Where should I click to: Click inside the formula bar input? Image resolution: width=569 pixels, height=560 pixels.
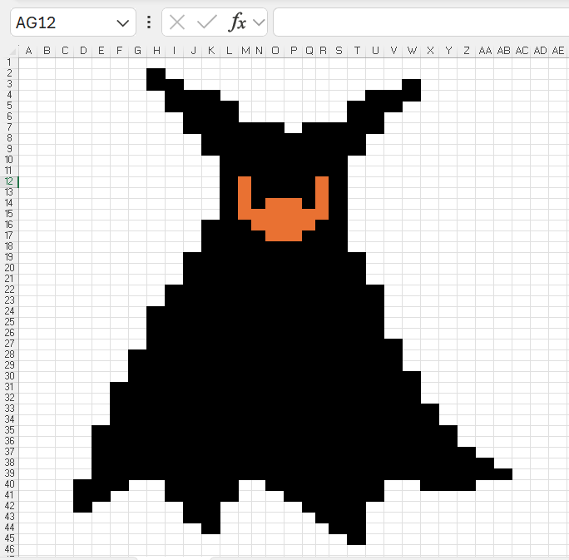[x=421, y=22]
